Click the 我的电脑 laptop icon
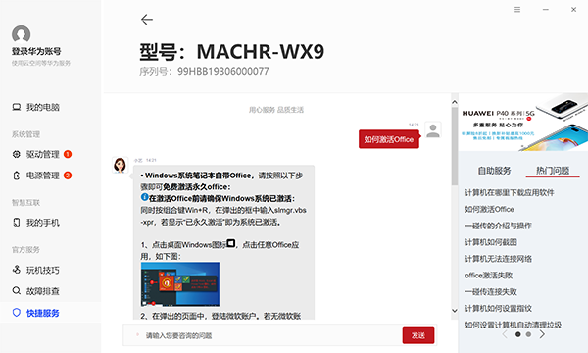Screen dimensions: 588x353 17,107
